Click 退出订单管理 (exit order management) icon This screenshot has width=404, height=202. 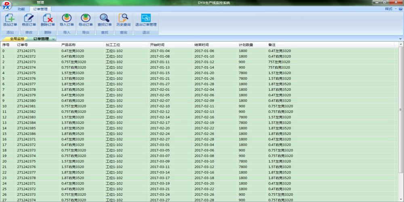[146, 18]
